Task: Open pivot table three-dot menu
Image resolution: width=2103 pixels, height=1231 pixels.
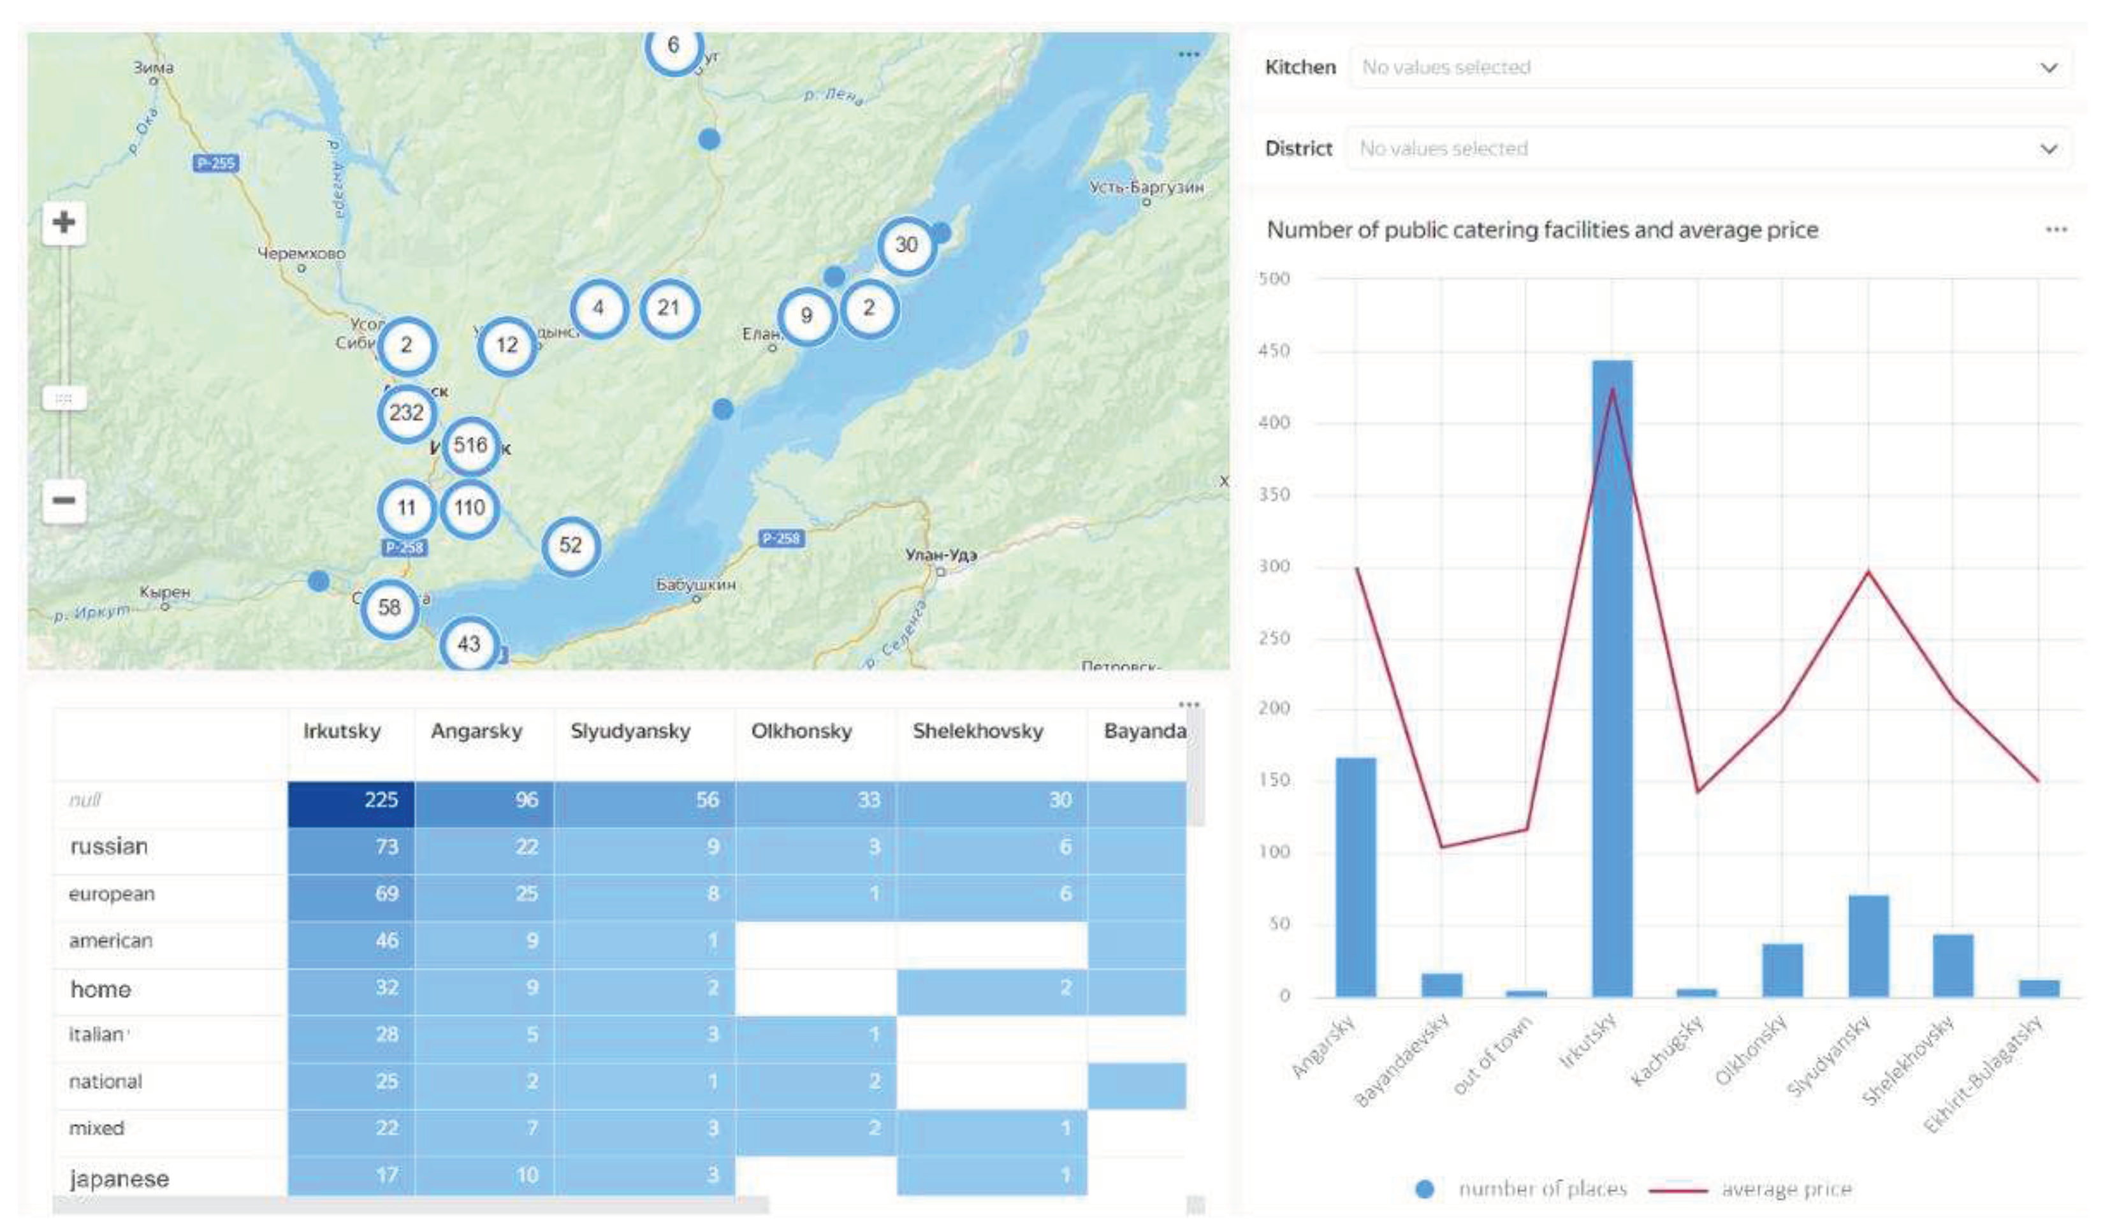Action: 1188,704
